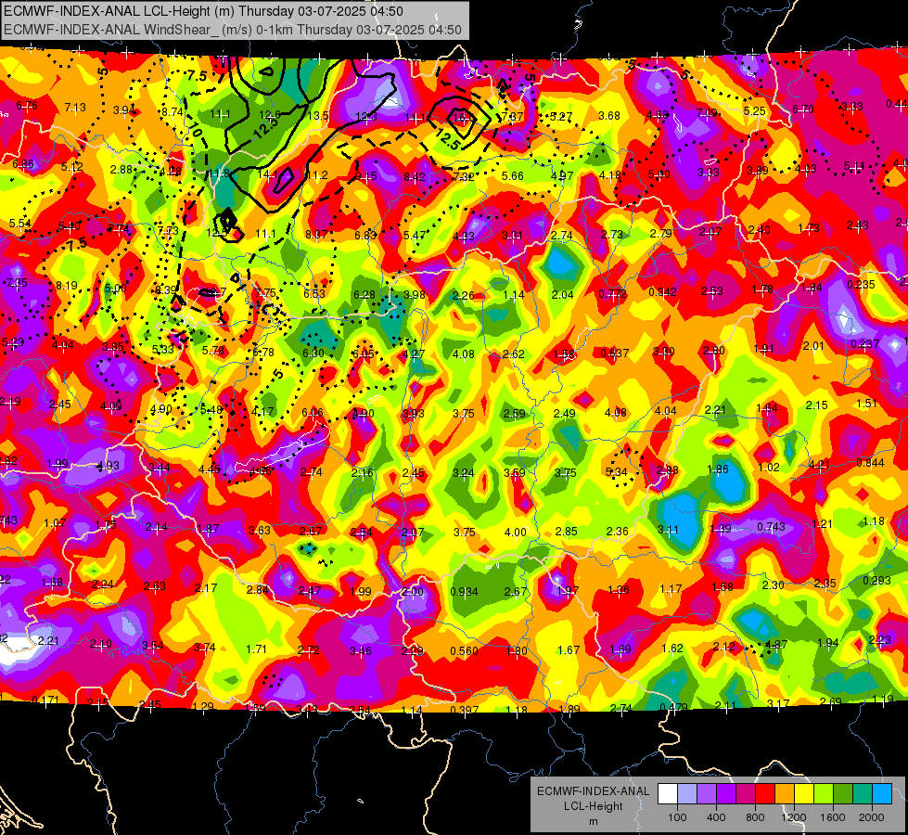The height and width of the screenshot is (835, 908).
Task: Click the wind shear value 2.85
Action: [567, 532]
